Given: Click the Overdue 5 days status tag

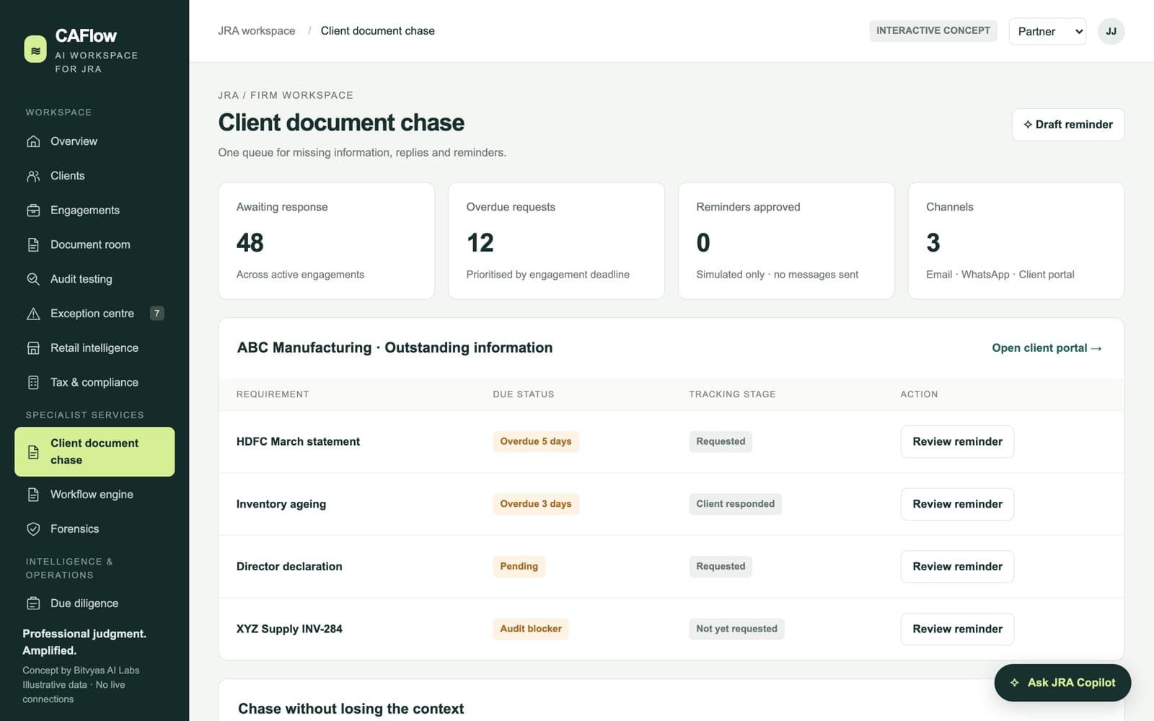Looking at the screenshot, I should coord(536,442).
